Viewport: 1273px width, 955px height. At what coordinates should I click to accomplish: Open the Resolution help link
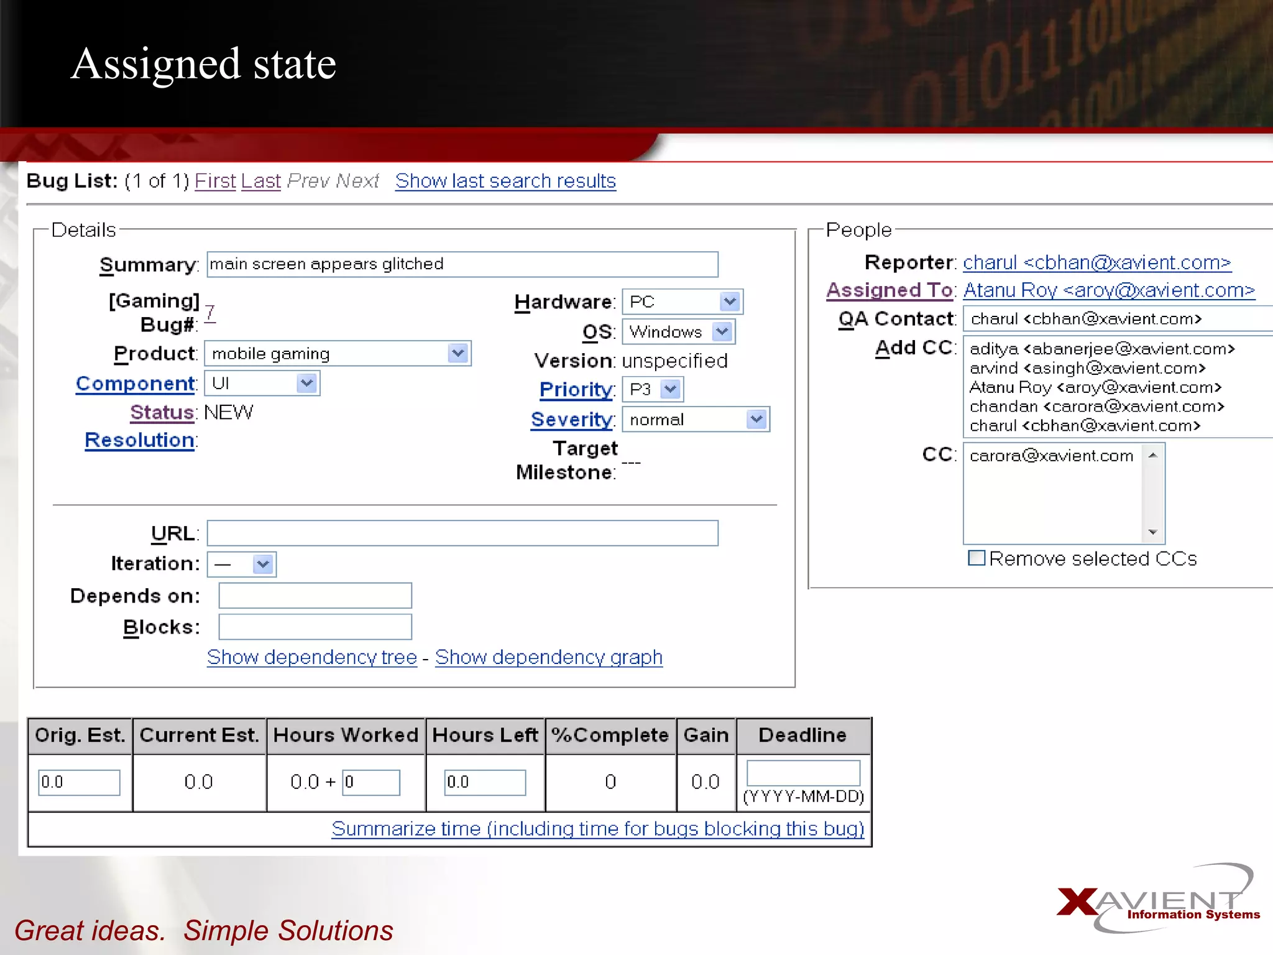[x=139, y=440]
